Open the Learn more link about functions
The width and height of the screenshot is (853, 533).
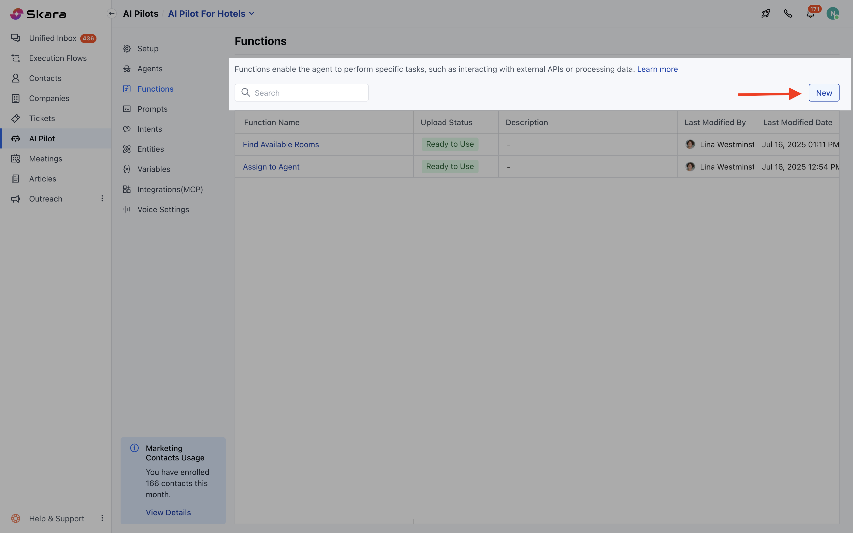tap(657, 69)
